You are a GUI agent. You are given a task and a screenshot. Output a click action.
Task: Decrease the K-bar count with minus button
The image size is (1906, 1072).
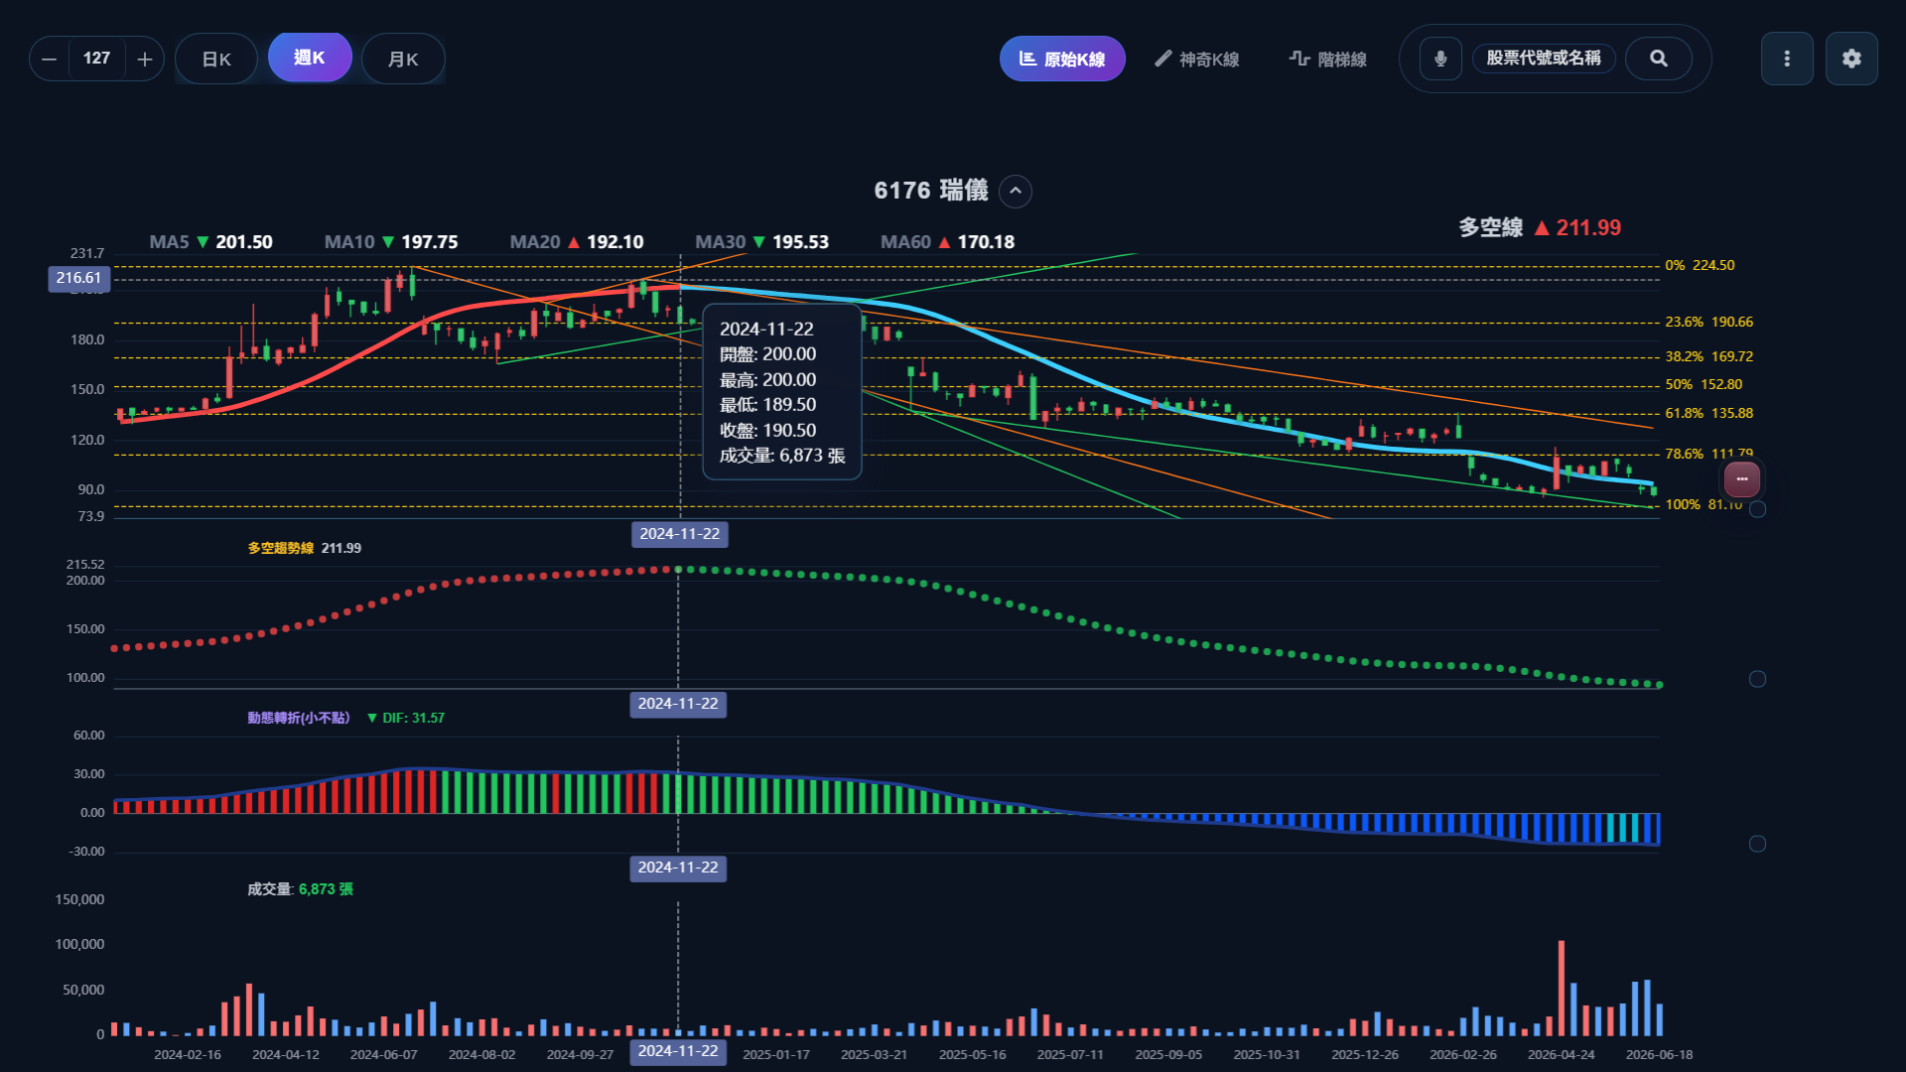49,60
